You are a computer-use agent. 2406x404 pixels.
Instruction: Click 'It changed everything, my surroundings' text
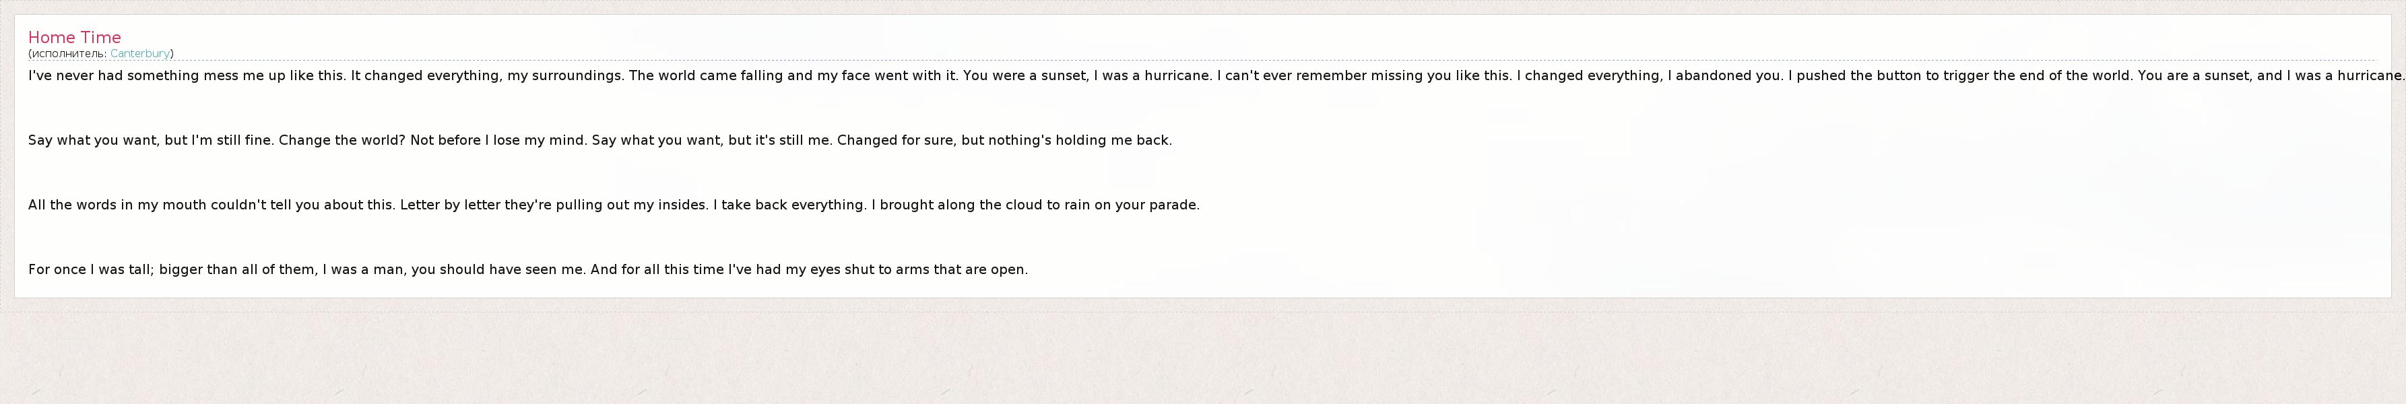(486, 75)
